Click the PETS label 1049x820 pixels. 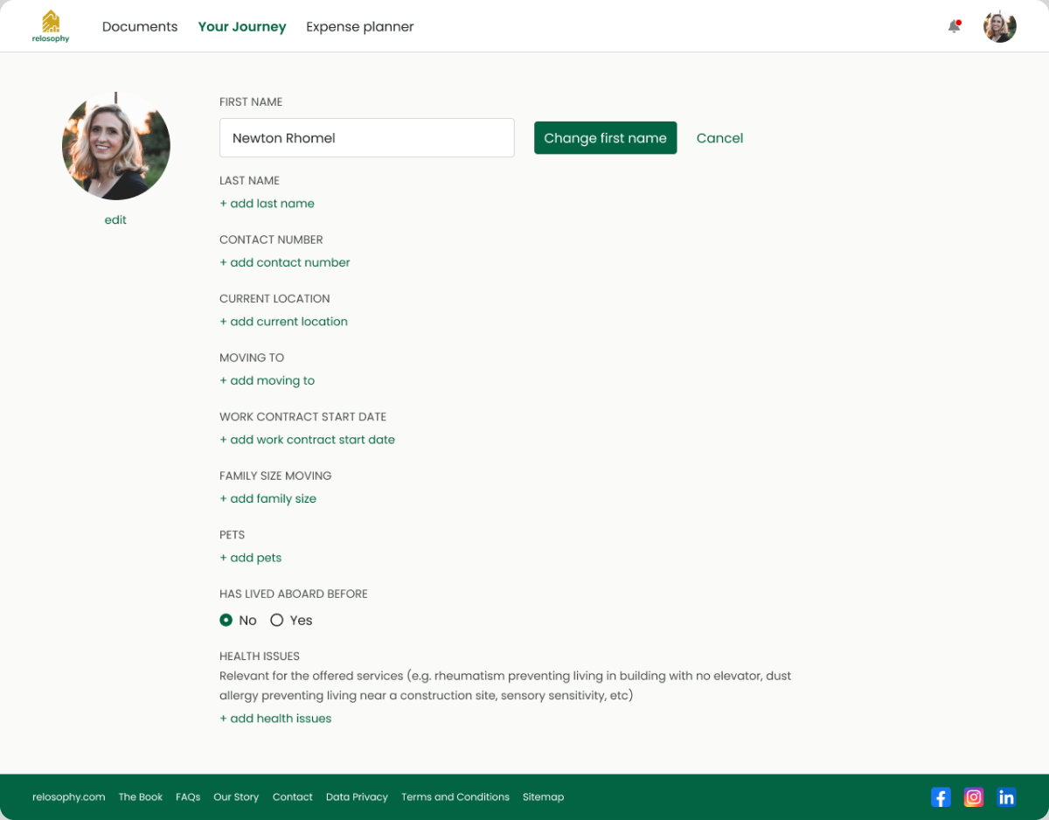point(232,535)
